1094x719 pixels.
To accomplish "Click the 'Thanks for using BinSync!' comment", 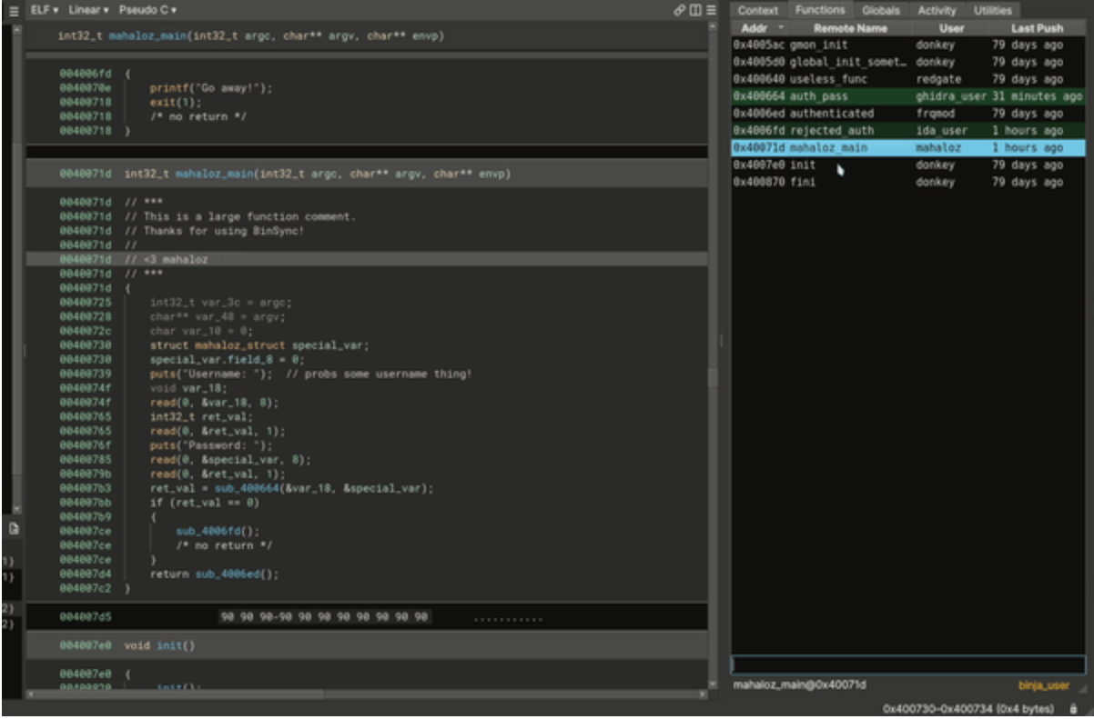I will coord(215,231).
